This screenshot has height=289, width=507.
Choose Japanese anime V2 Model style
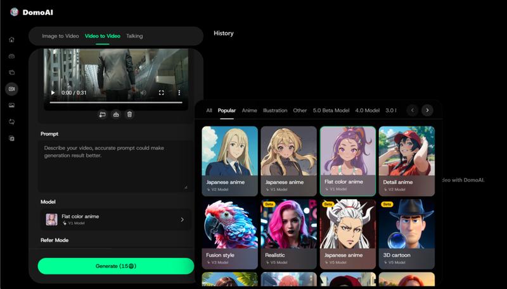[x=230, y=161]
